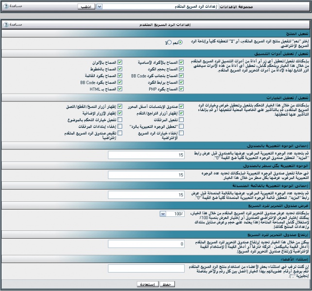Check تفعيل خيارات التحكم بالموضوع option
This screenshot has height=291, width=312.
click(x=120, y=119)
